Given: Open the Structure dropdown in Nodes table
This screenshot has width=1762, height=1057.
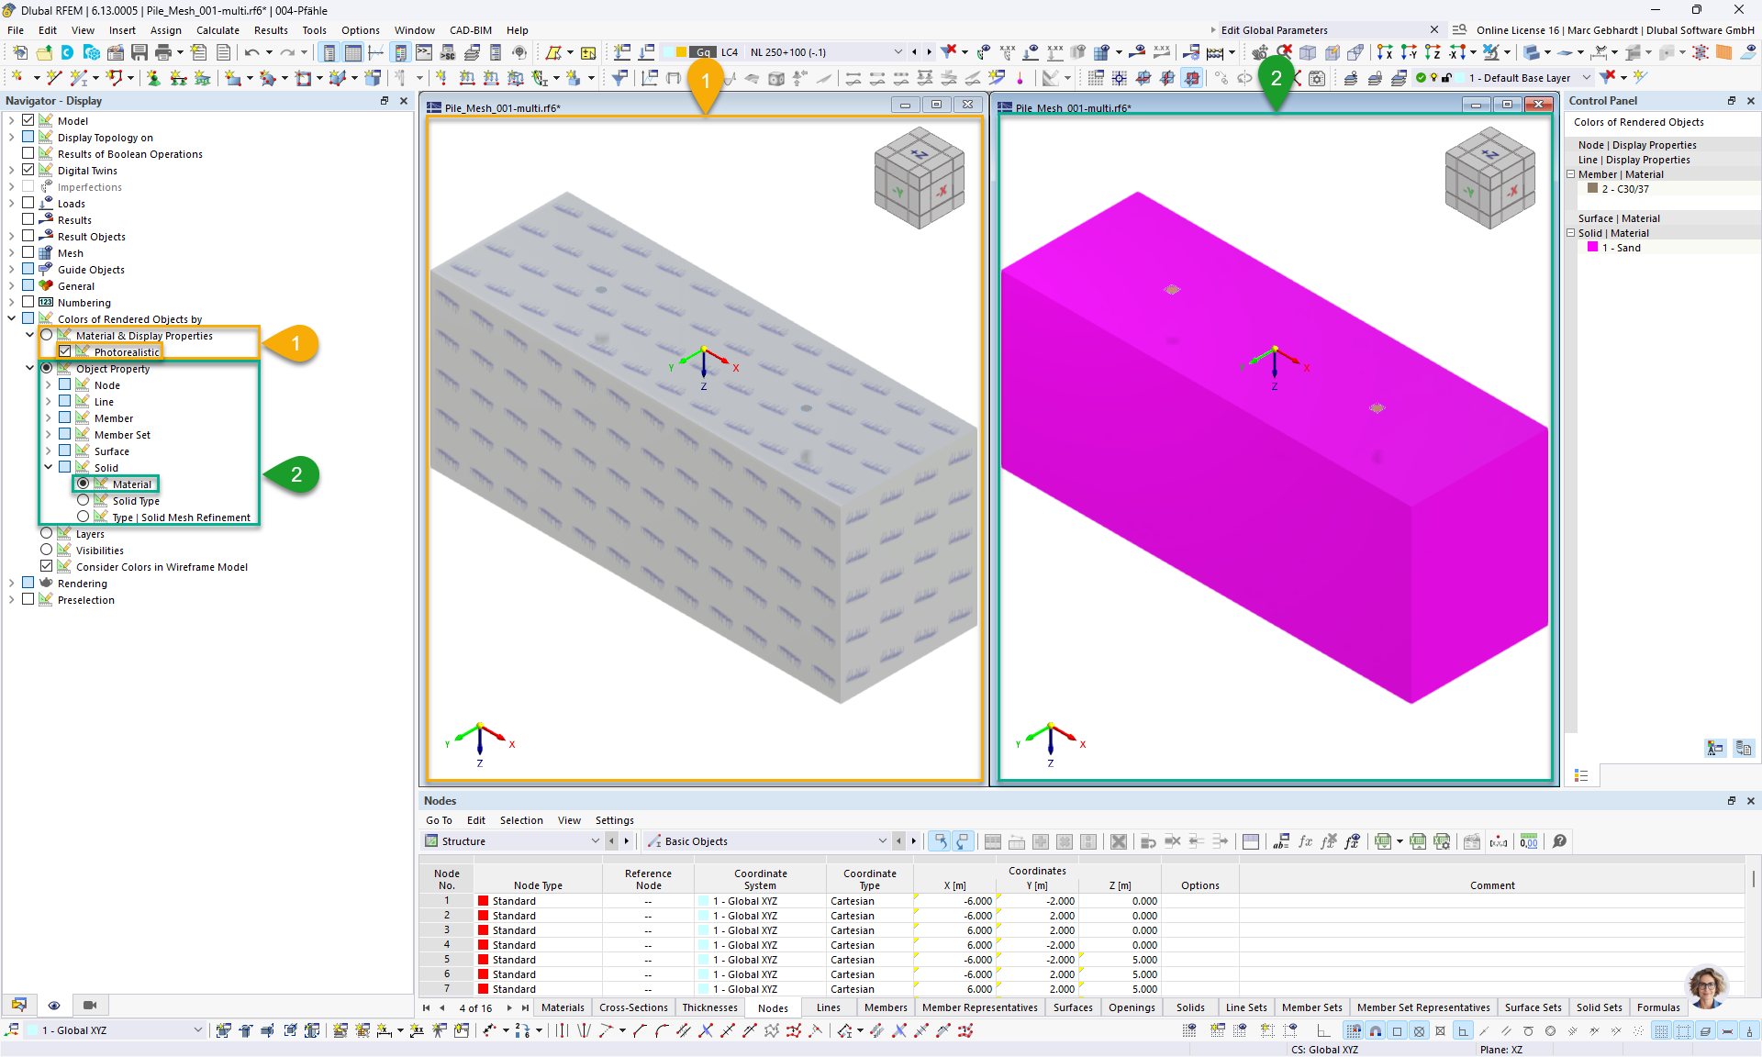Looking at the screenshot, I should coord(595,841).
